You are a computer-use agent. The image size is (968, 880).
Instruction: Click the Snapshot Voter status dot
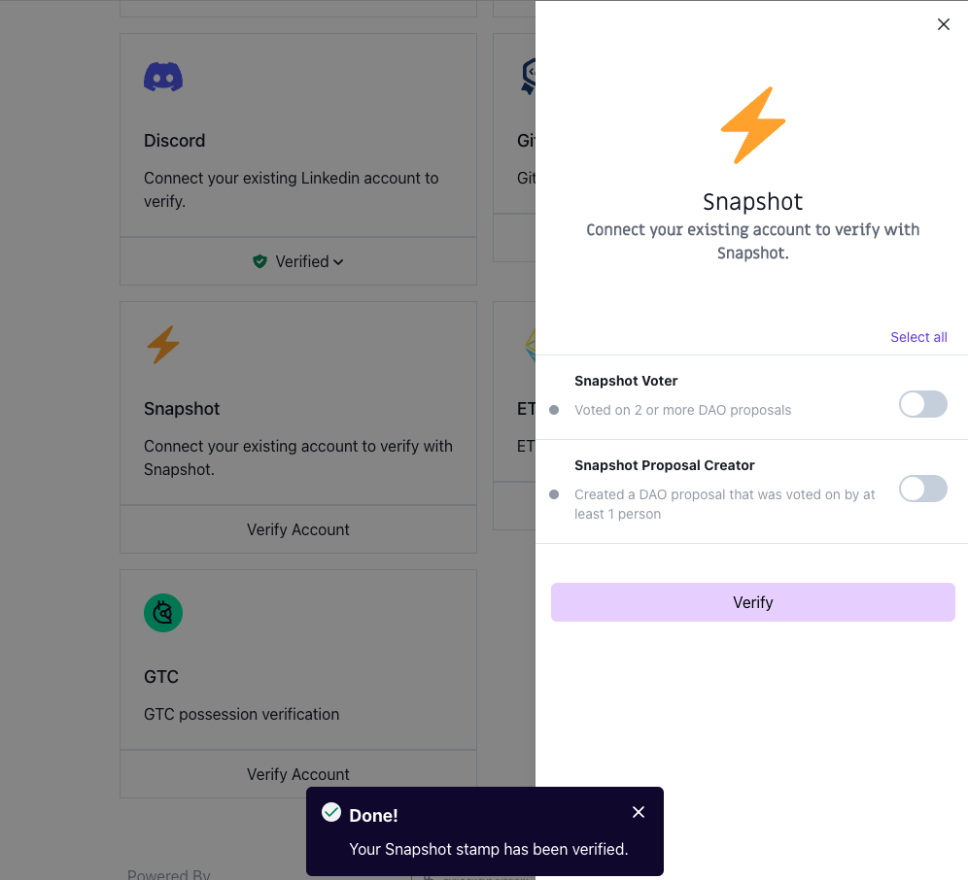click(x=554, y=410)
